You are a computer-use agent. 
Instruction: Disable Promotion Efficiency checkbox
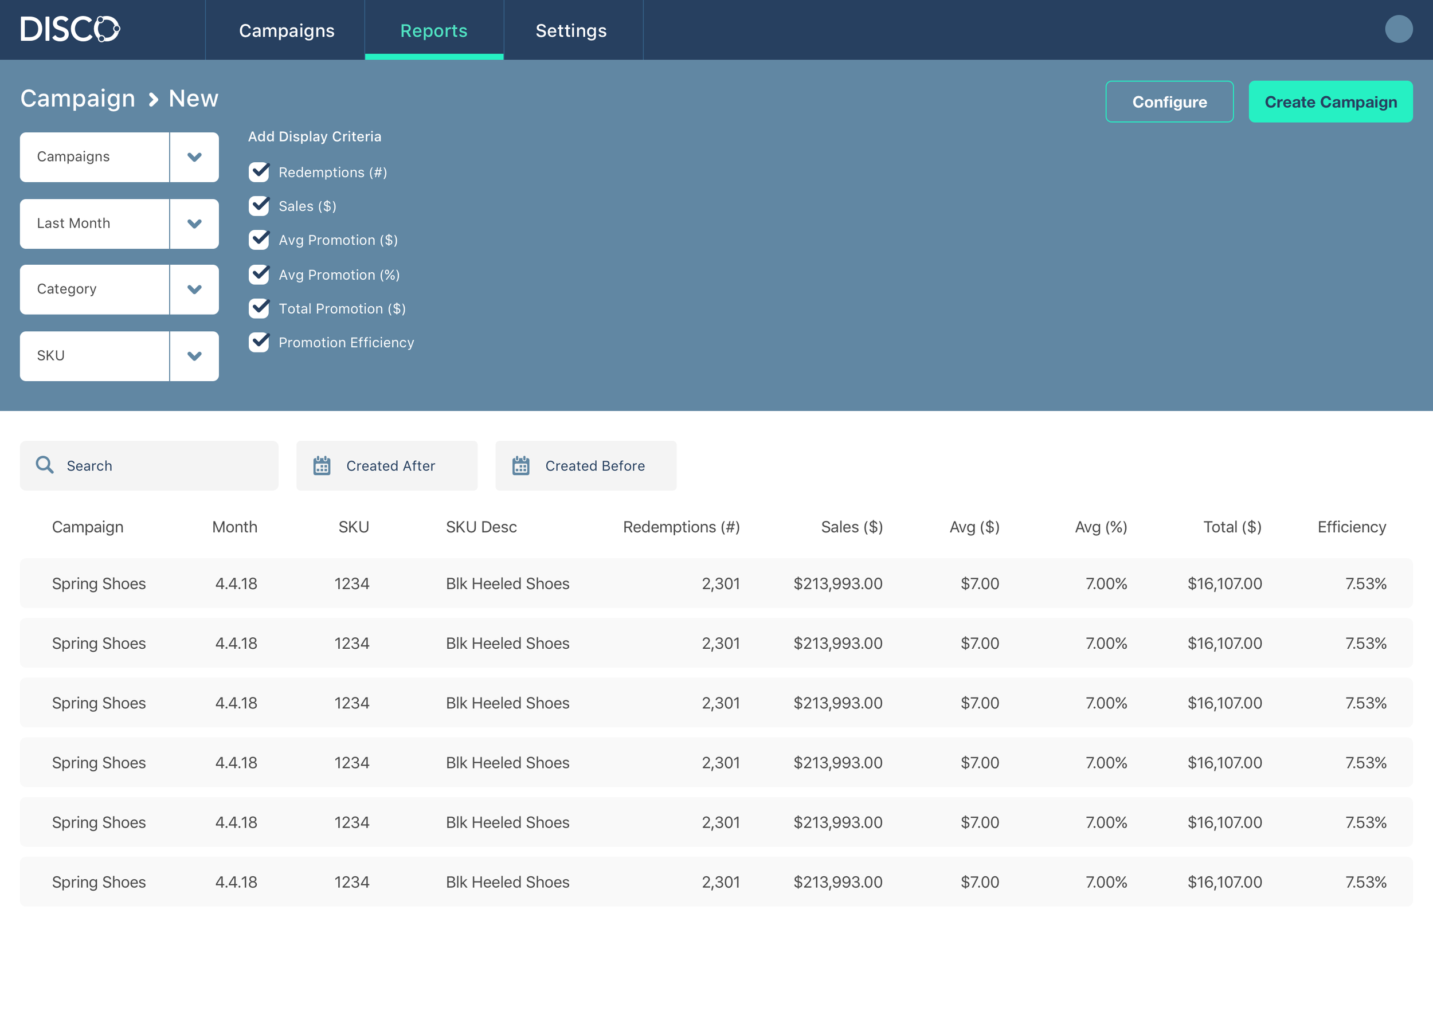click(259, 342)
